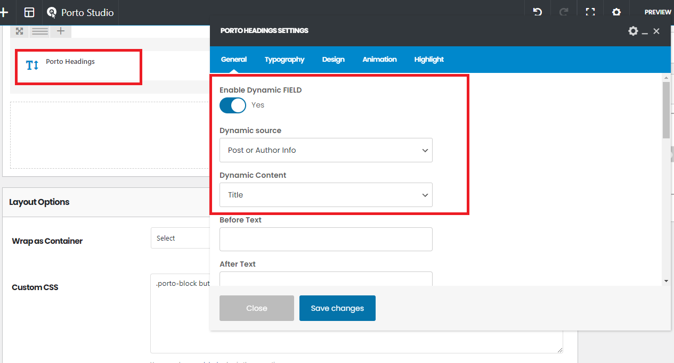The width and height of the screenshot is (674, 363).
Task: Click the Custom CSS label
Action: tap(35, 287)
